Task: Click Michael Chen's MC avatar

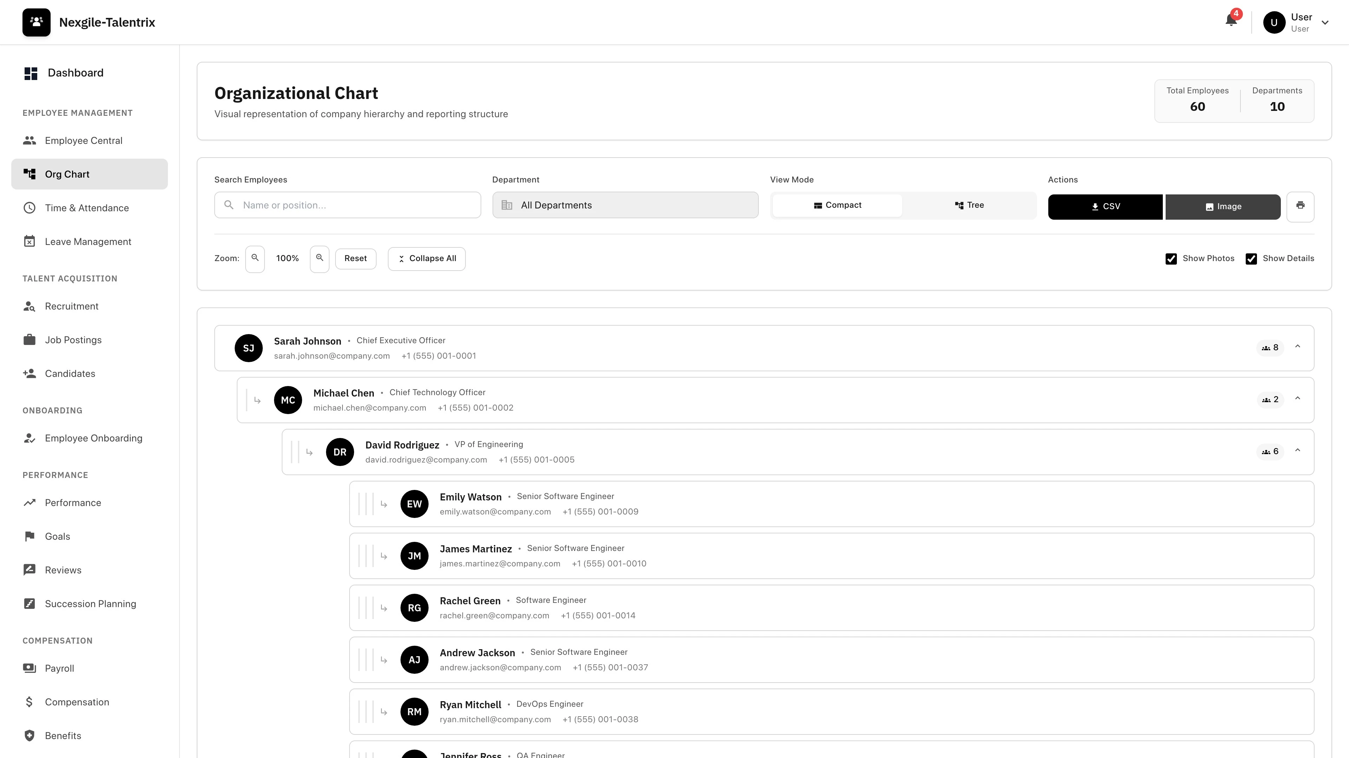Action: [x=288, y=400]
